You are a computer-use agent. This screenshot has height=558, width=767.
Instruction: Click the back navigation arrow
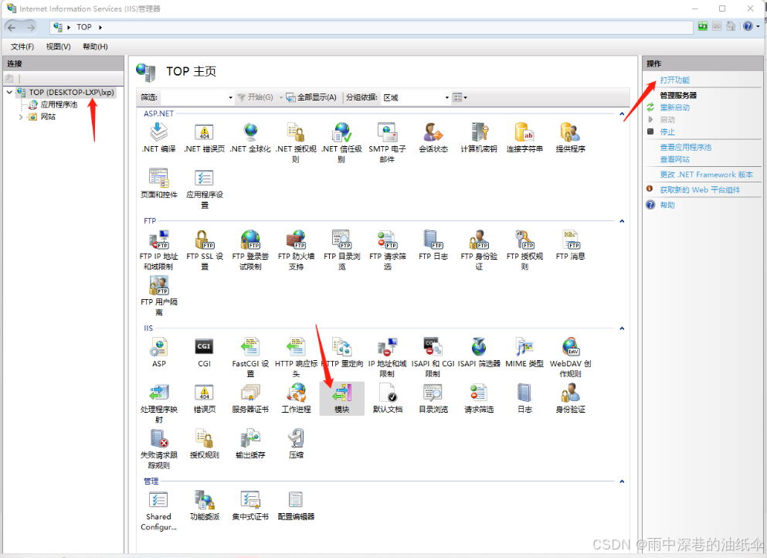point(12,27)
